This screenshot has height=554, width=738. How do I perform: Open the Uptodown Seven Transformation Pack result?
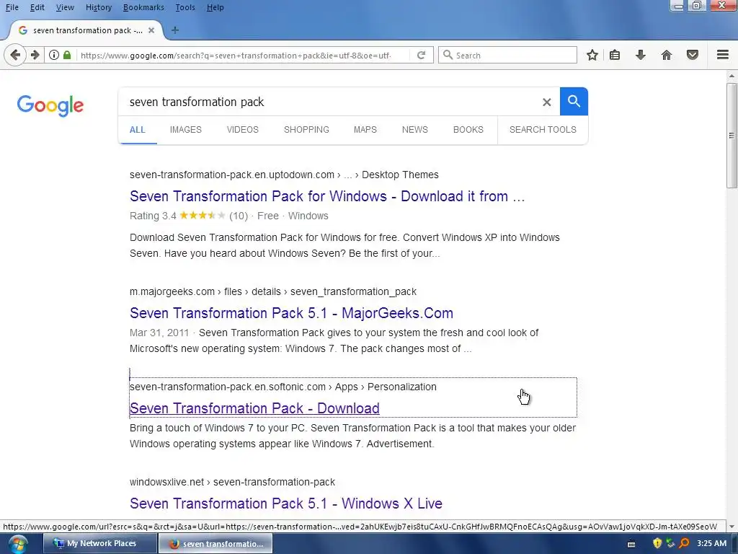327,196
